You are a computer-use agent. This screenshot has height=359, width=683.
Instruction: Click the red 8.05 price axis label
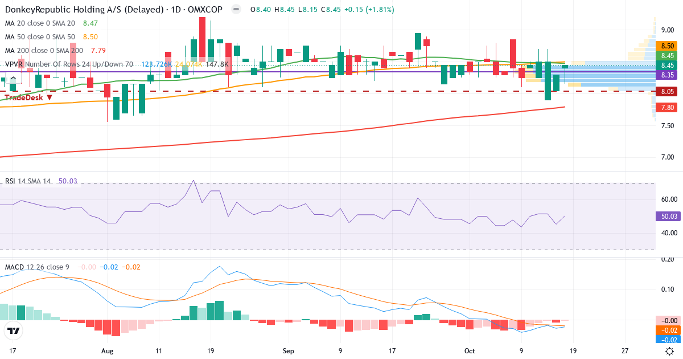point(668,91)
